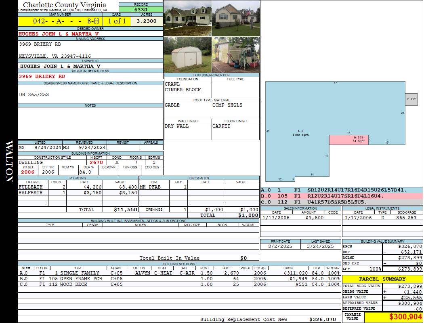Click the 1/17/2006 sales information entry
The height and width of the screenshot is (323, 424).
[277, 218]
